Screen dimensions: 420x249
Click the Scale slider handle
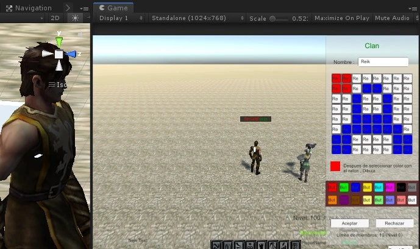(x=272, y=18)
